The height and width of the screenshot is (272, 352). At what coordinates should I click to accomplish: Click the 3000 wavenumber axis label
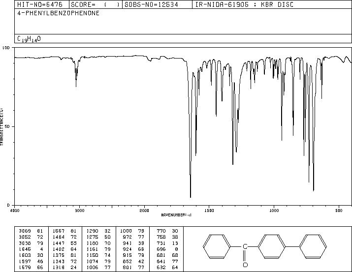point(79,211)
